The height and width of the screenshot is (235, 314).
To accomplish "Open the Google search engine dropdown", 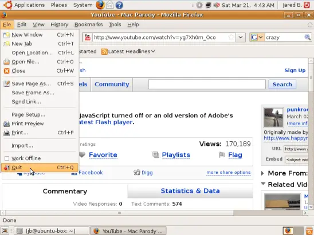I will tap(261, 37).
